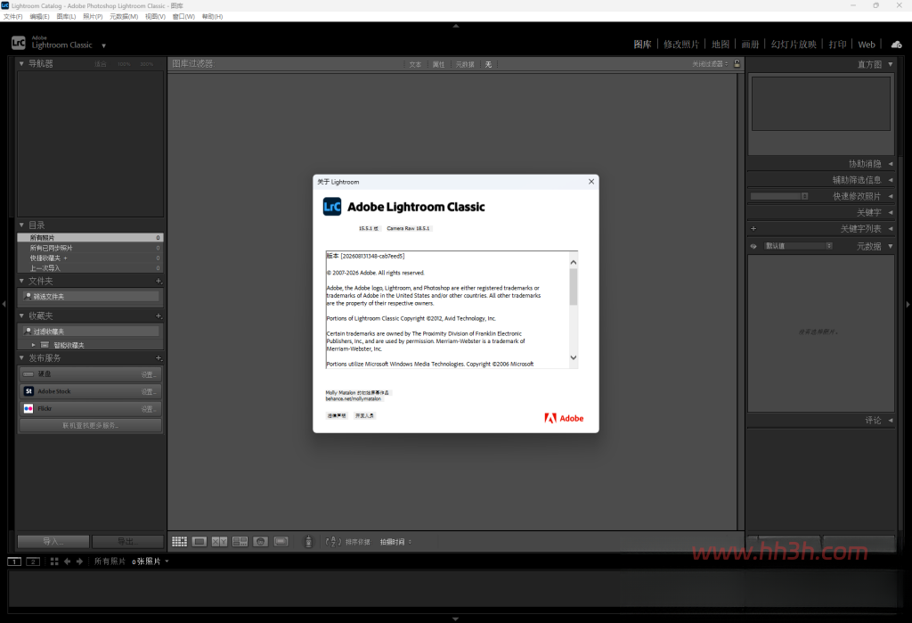Hide the filmstrip with the bottom arrow
Image resolution: width=912 pixels, height=623 pixels.
(x=455, y=619)
